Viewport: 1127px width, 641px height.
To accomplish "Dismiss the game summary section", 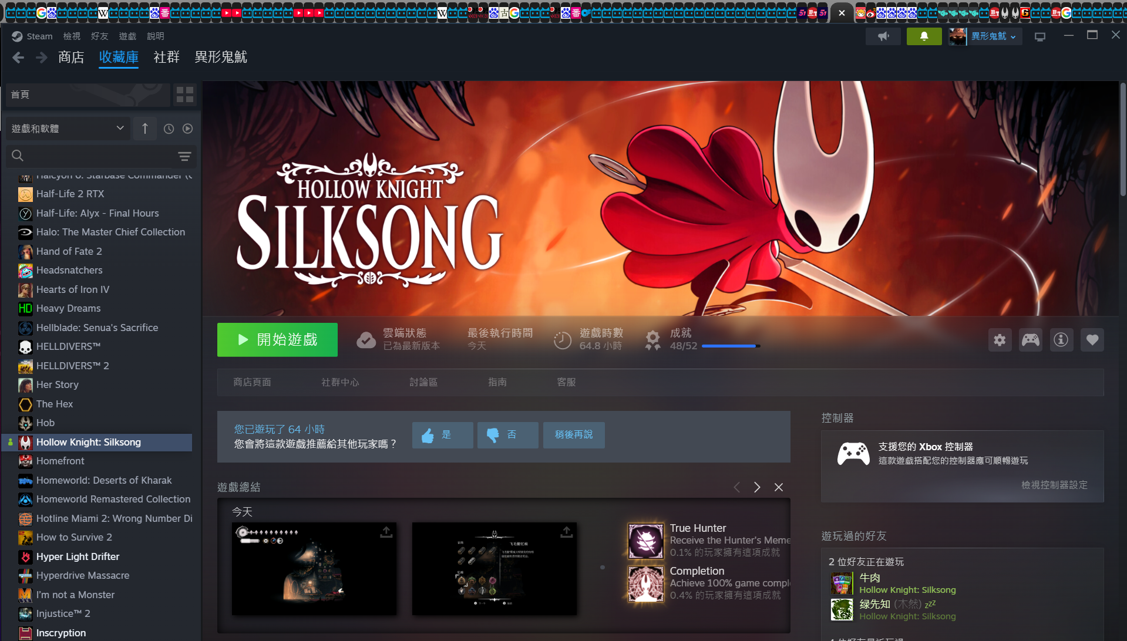I will (779, 487).
